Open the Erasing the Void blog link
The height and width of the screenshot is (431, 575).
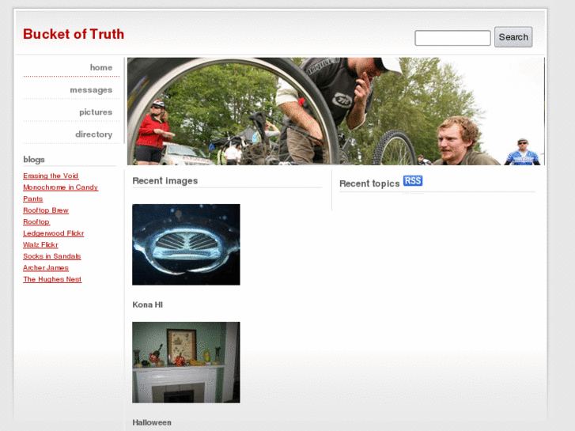51,176
